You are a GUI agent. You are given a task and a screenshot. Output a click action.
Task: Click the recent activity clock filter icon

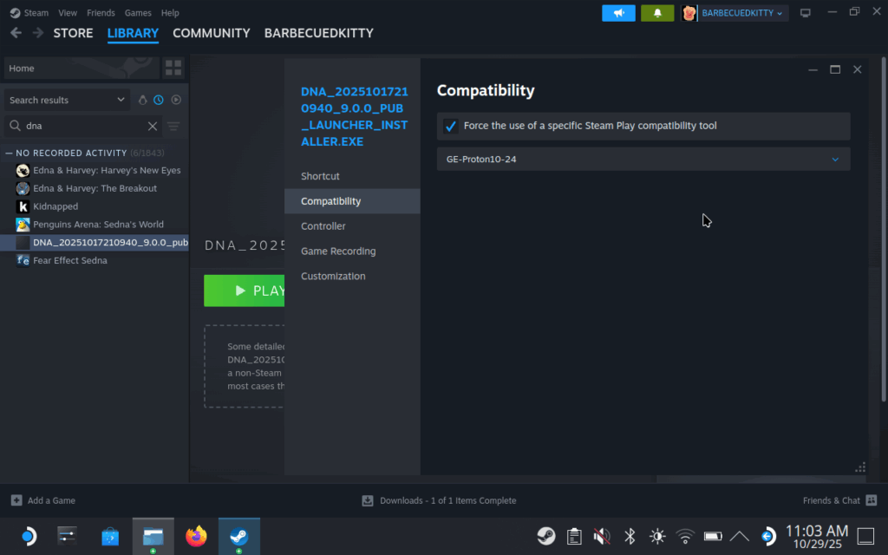coord(159,100)
